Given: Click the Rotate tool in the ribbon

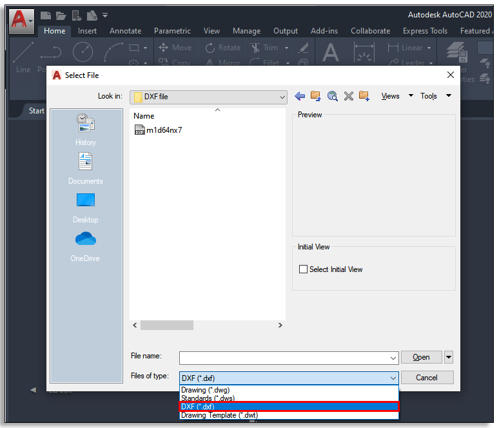Looking at the screenshot, I should [223, 48].
